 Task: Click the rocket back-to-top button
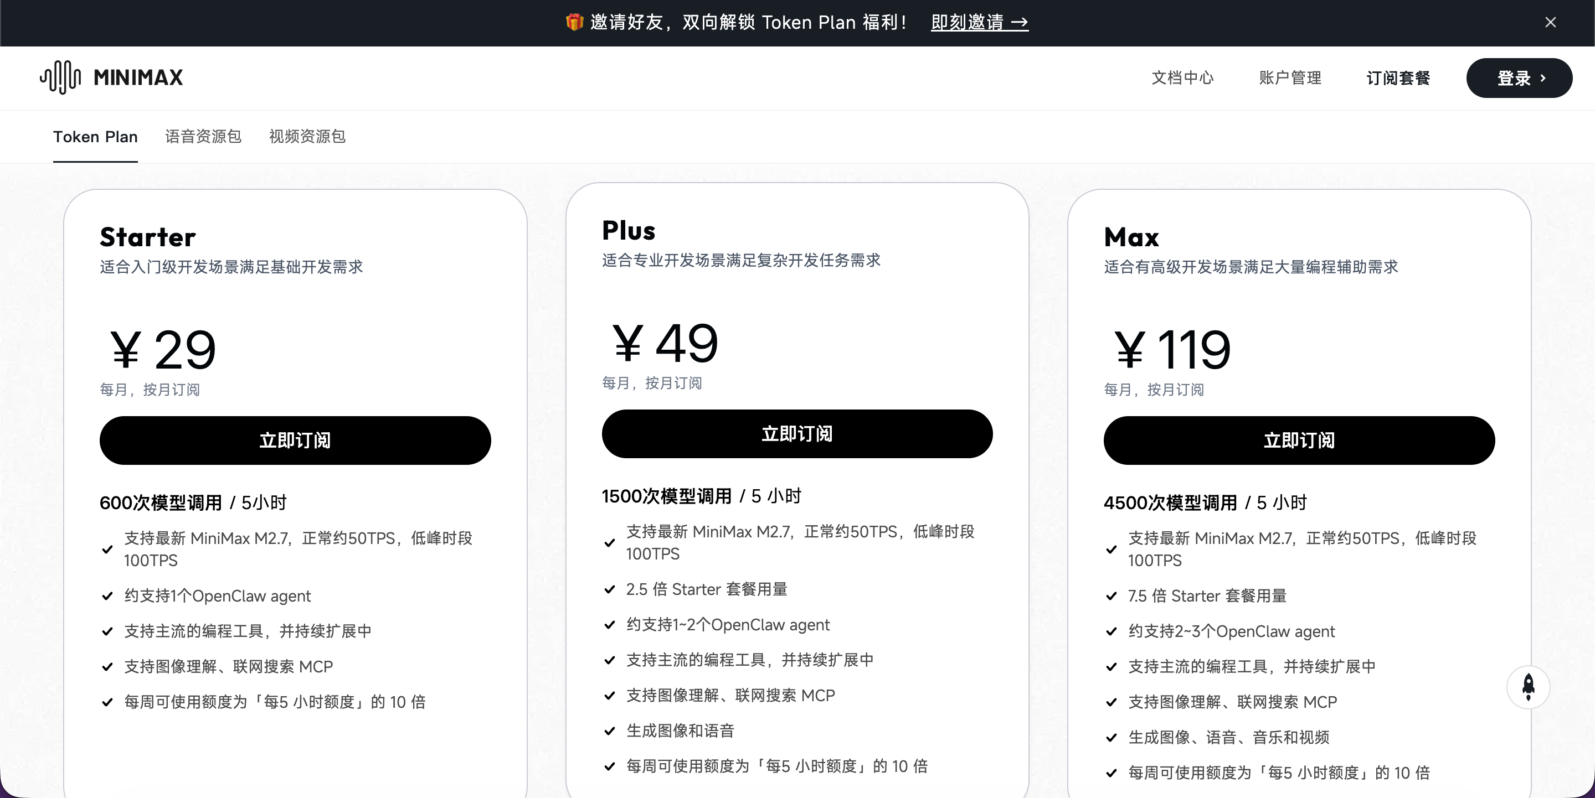[1528, 687]
